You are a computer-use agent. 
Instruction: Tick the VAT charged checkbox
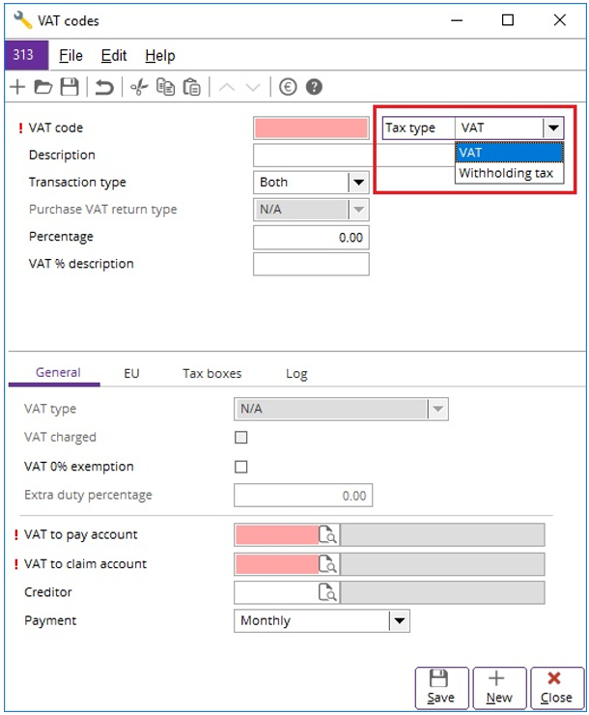(x=241, y=438)
